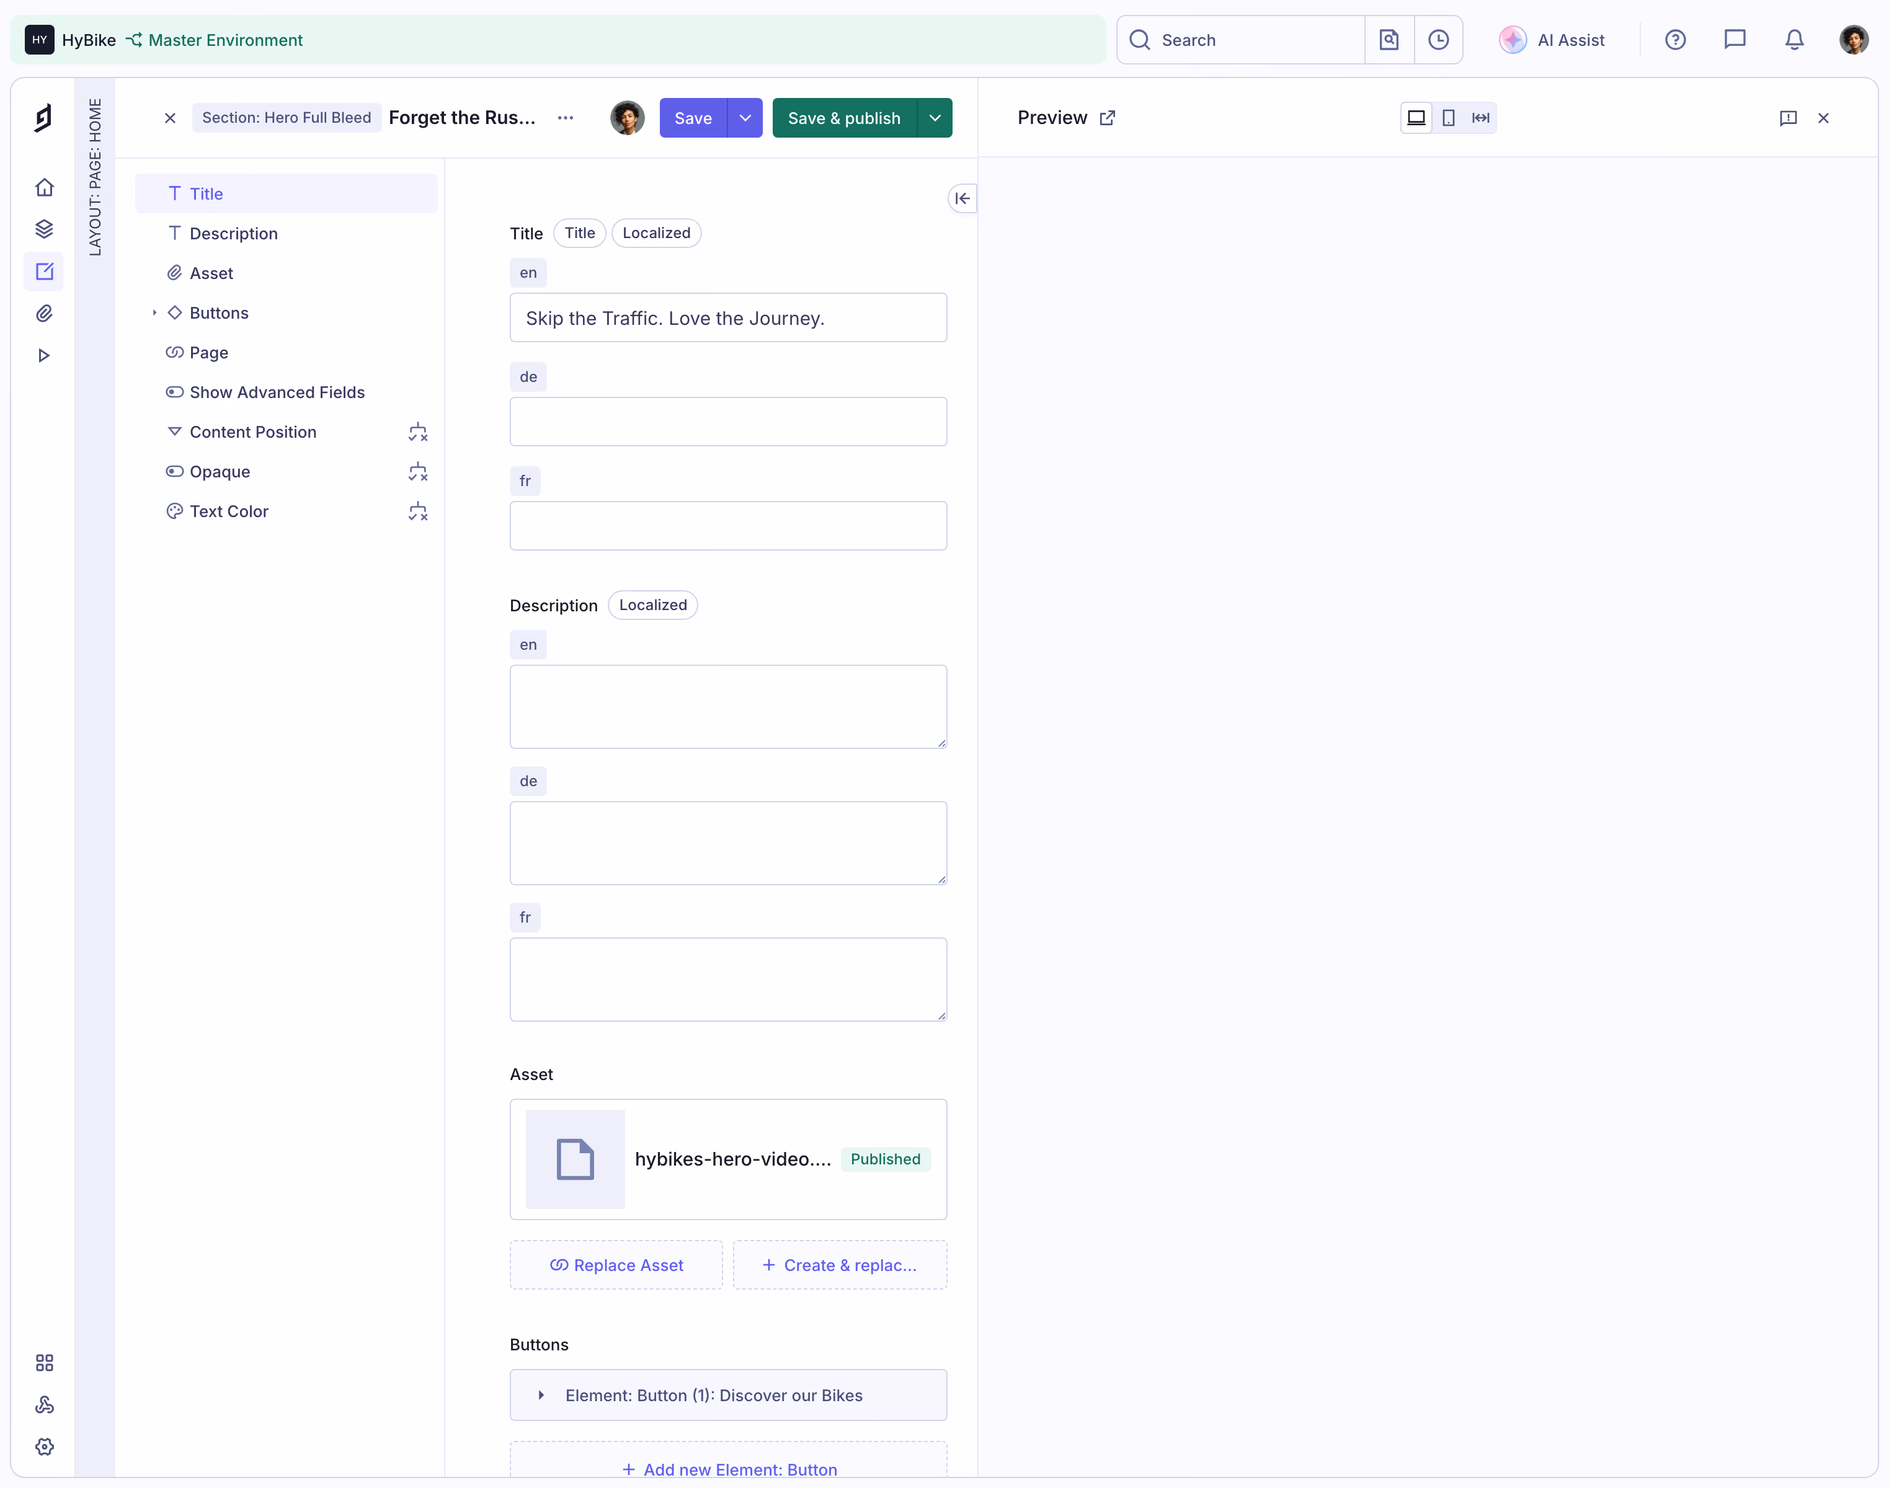Open the notifications bell
The width and height of the screenshot is (1889, 1488).
click(1794, 40)
